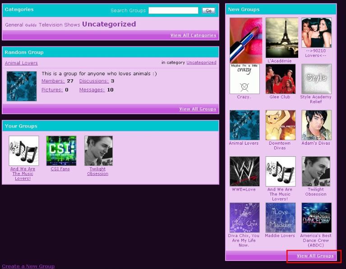346x269 pixels.
Task: Click Twilight Obsession thumbnail in Your Groups
Action: tap(99, 150)
